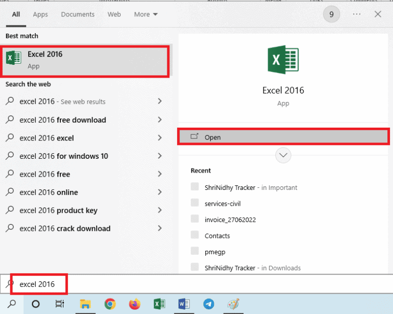
Task: Open the three-dots options menu
Action: coord(356,14)
